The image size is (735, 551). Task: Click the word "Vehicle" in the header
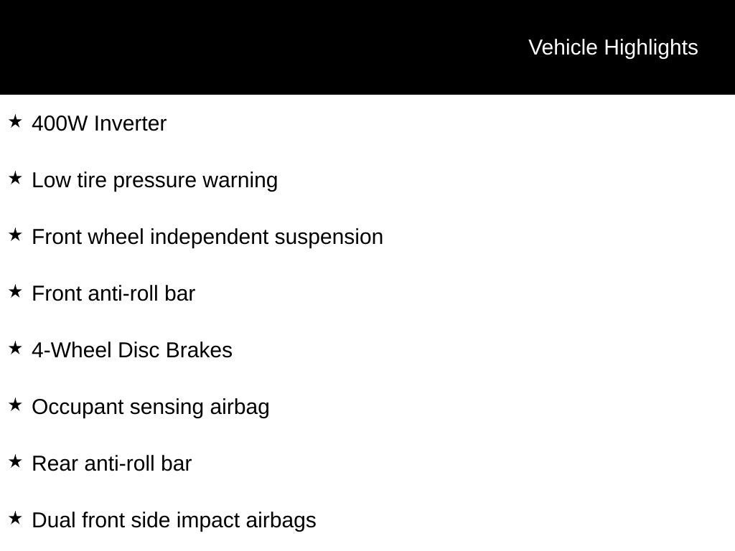(x=563, y=47)
